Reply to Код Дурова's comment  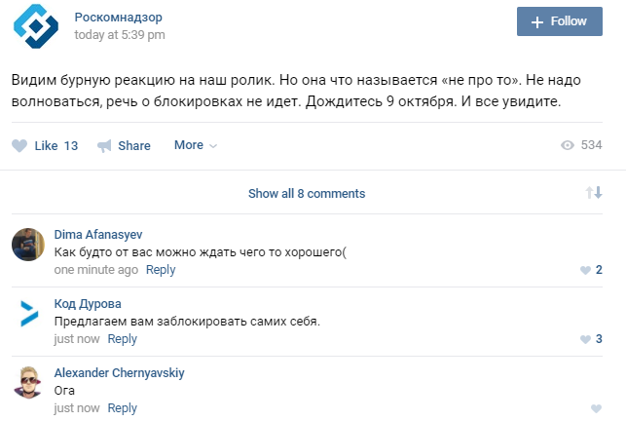coord(123,339)
